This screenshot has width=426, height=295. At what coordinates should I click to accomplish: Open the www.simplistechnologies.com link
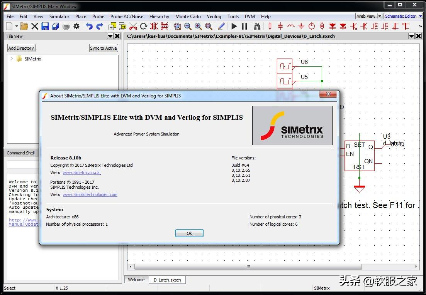[x=90, y=194]
